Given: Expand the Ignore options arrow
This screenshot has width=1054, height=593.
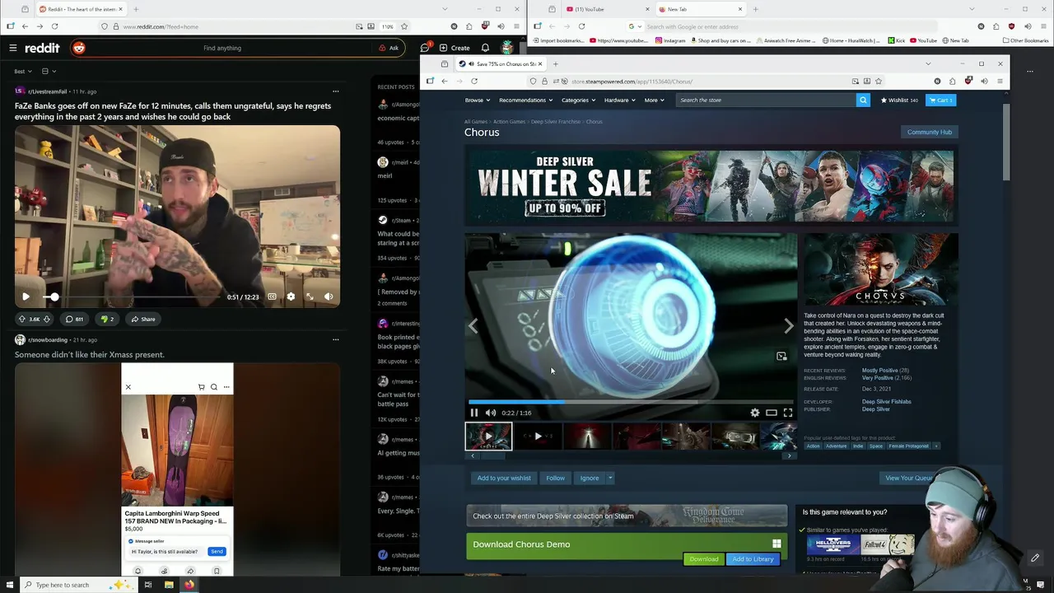Looking at the screenshot, I should (x=610, y=478).
